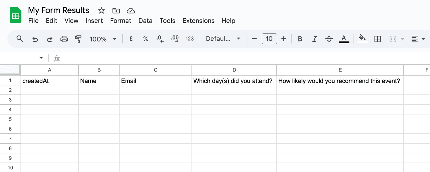Decrease decimal places
Image resolution: width=430 pixels, height=172 pixels.
160,39
